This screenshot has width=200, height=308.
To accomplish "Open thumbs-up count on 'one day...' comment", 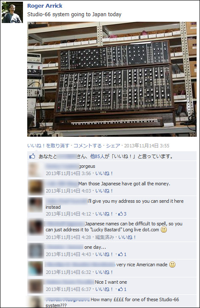I will tap(122, 254).
